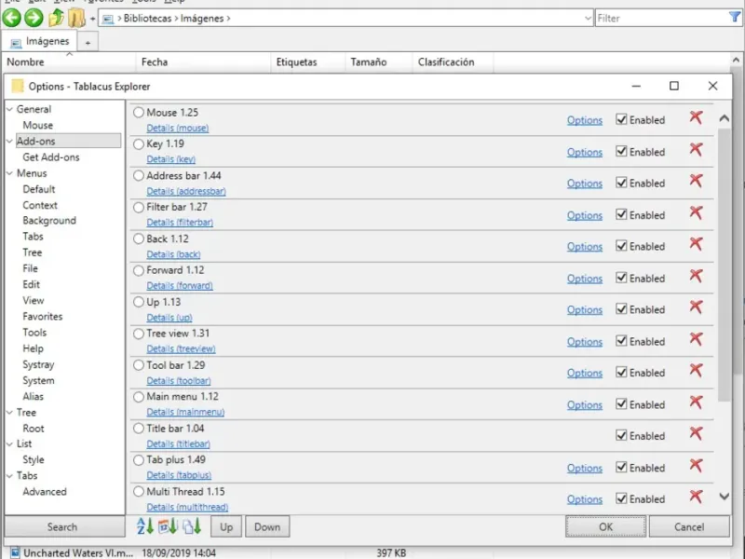Go up one folder level icon
Screen dimensions: 745x559
point(56,18)
